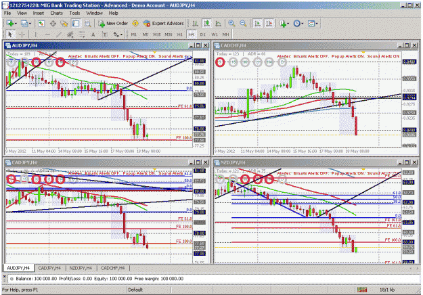Zoom out of the chart

click(243, 24)
